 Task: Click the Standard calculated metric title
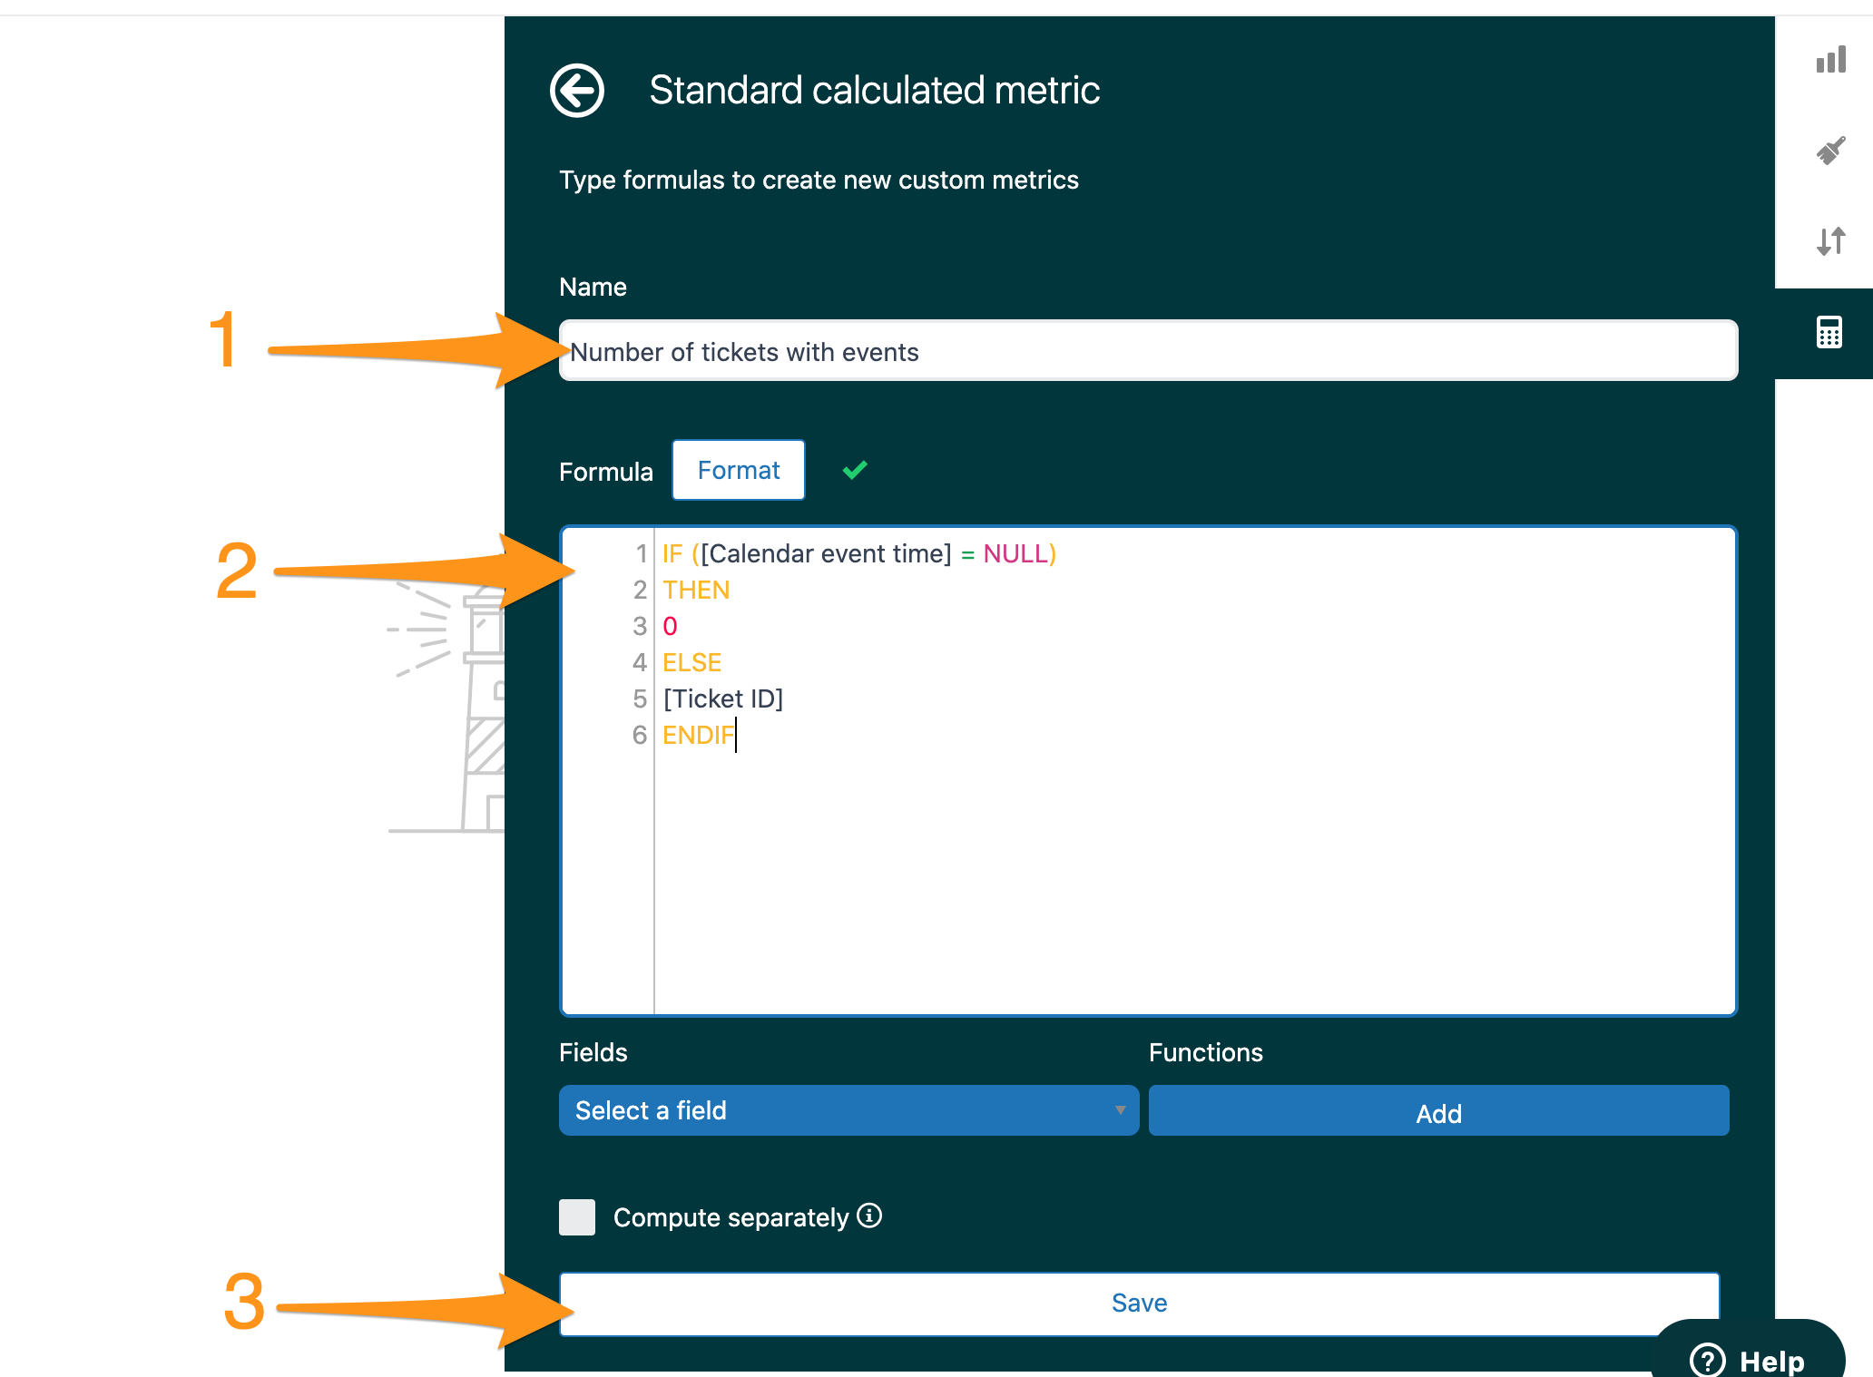pos(875,91)
